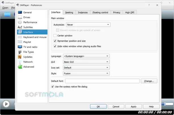The height and width of the screenshot is (115, 174).
Task: Click the Playlist section icon
Action: [x=20, y=42]
